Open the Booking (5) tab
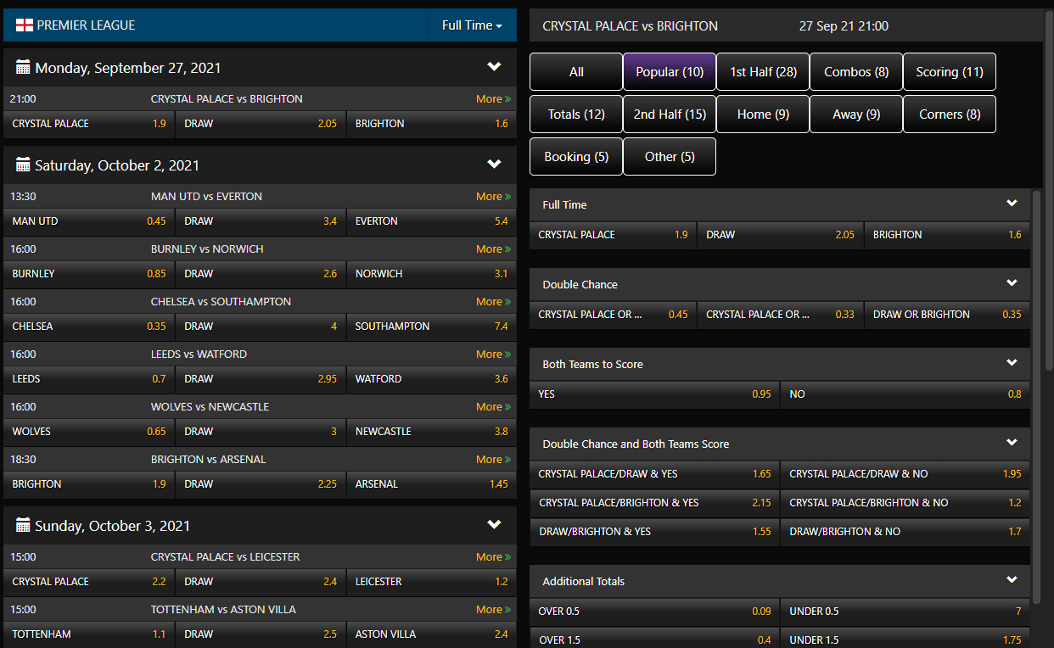The height and width of the screenshot is (648, 1054). (576, 157)
